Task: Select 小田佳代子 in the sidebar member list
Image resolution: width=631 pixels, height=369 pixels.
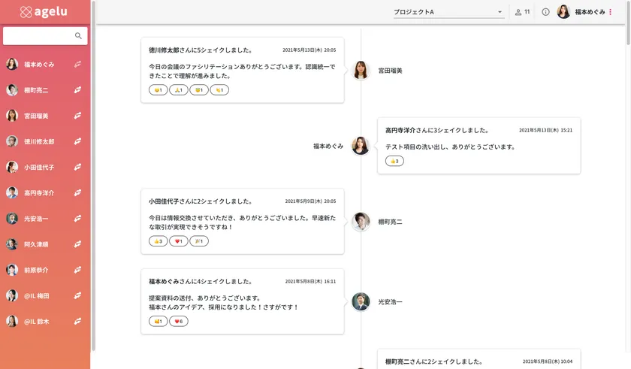Action: tap(39, 168)
